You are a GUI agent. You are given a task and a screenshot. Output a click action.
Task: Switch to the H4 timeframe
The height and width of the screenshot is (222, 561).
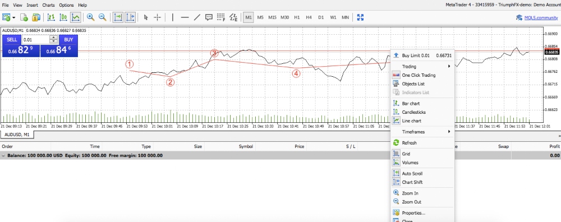click(309, 17)
